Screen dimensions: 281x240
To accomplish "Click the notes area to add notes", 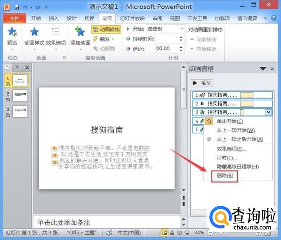I will point(107,222).
